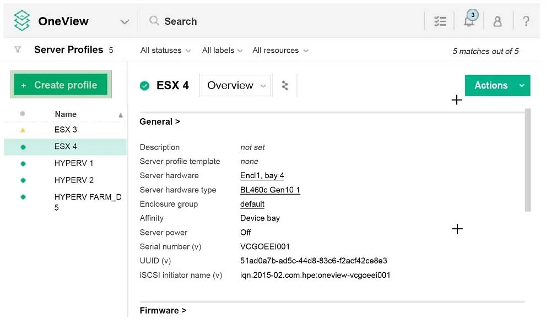
Task: Click the status column header dot
Action: click(x=23, y=114)
